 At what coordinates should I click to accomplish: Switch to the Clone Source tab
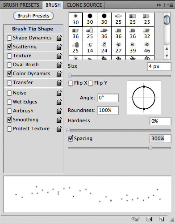tap(84, 5)
